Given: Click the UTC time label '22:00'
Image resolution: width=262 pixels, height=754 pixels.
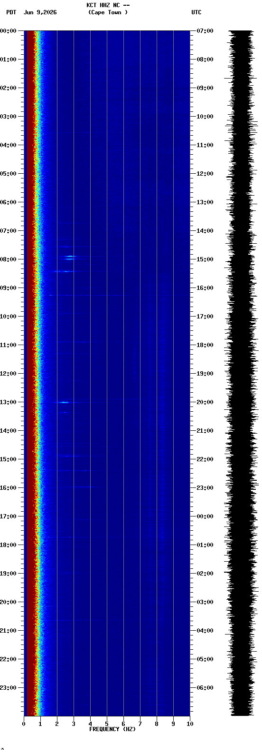Looking at the screenshot, I should click(205, 459).
